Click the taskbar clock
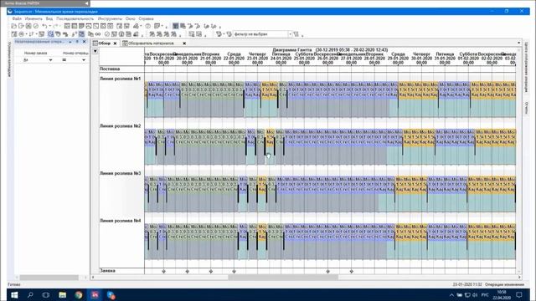The image size is (536, 301). [502, 295]
